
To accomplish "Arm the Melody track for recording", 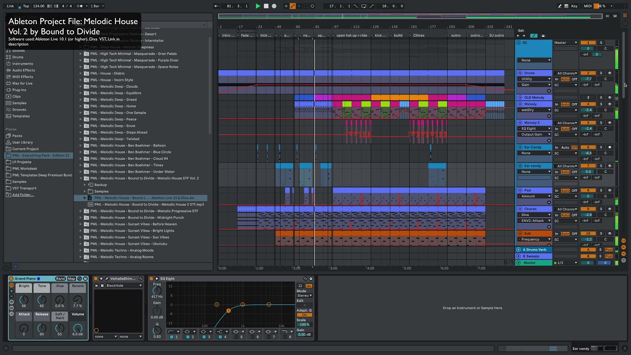I will (x=610, y=104).
